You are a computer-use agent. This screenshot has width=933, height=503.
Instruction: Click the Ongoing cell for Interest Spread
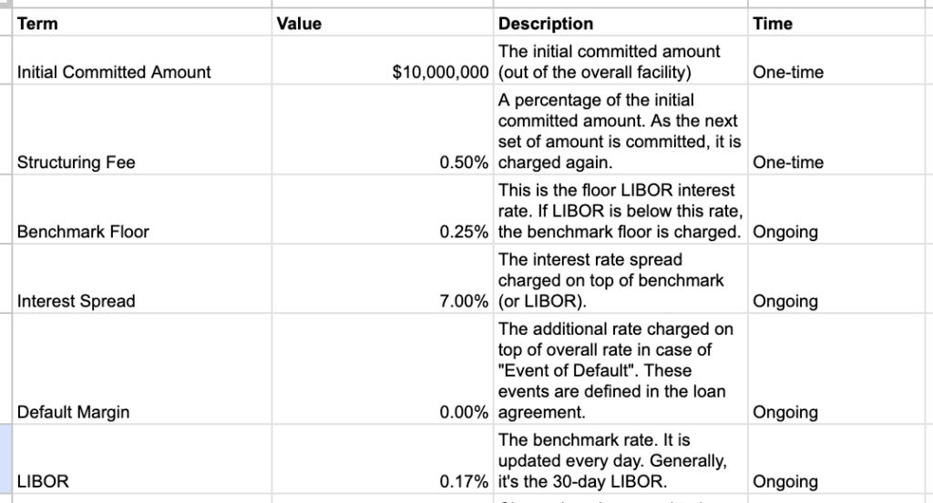coord(785,301)
